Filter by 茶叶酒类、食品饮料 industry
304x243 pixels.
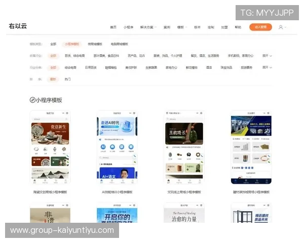pos(106,56)
